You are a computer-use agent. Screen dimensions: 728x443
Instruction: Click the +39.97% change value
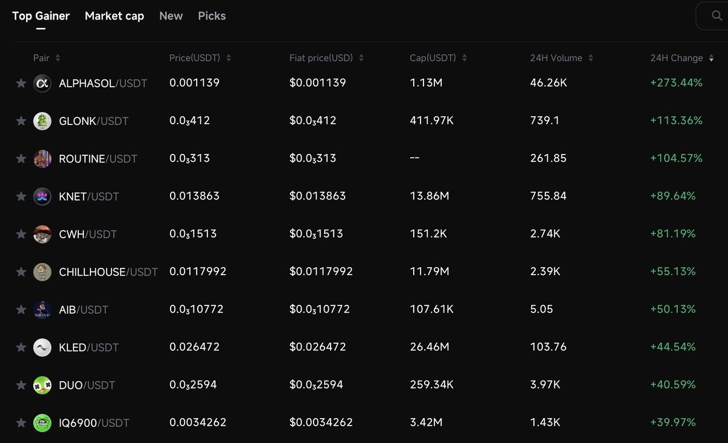pos(673,422)
